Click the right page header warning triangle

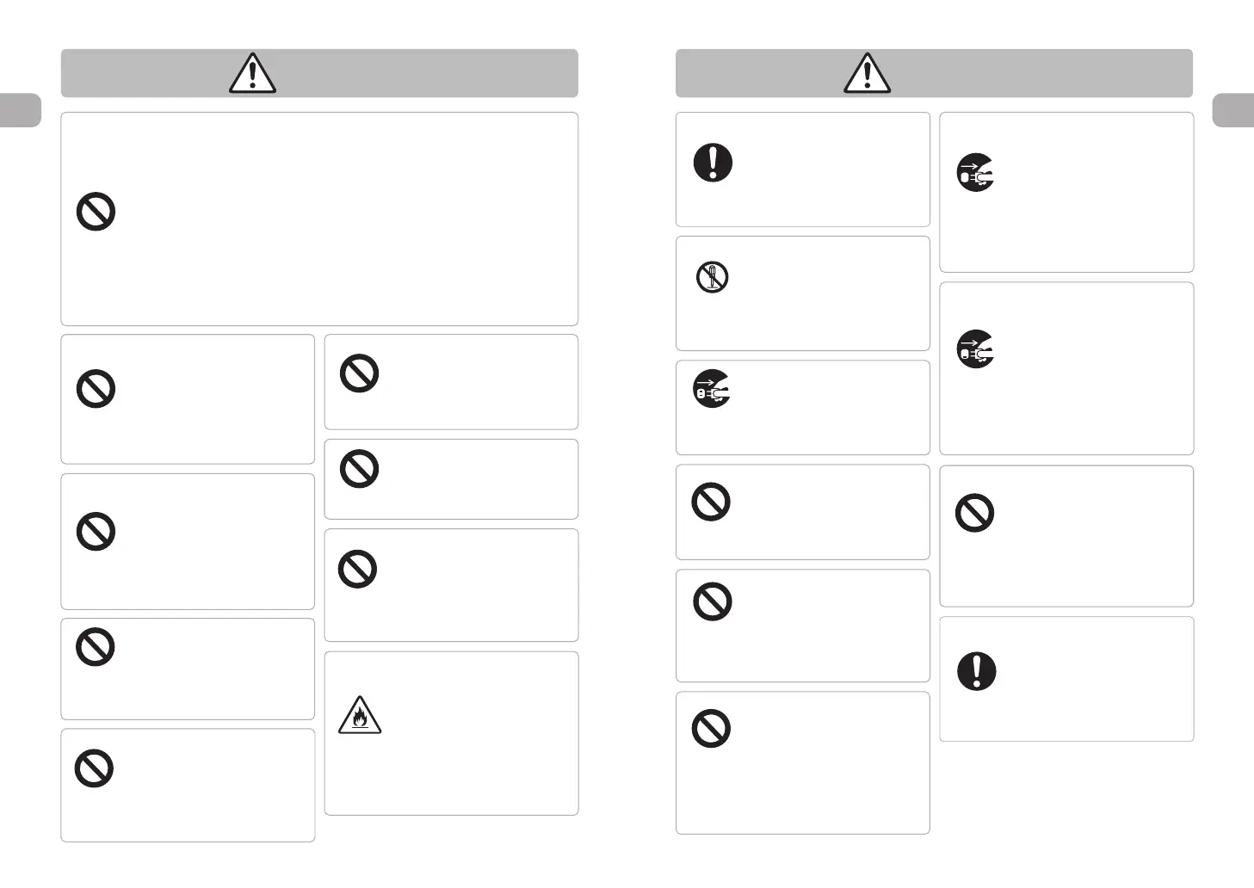[x=867, y=73]
